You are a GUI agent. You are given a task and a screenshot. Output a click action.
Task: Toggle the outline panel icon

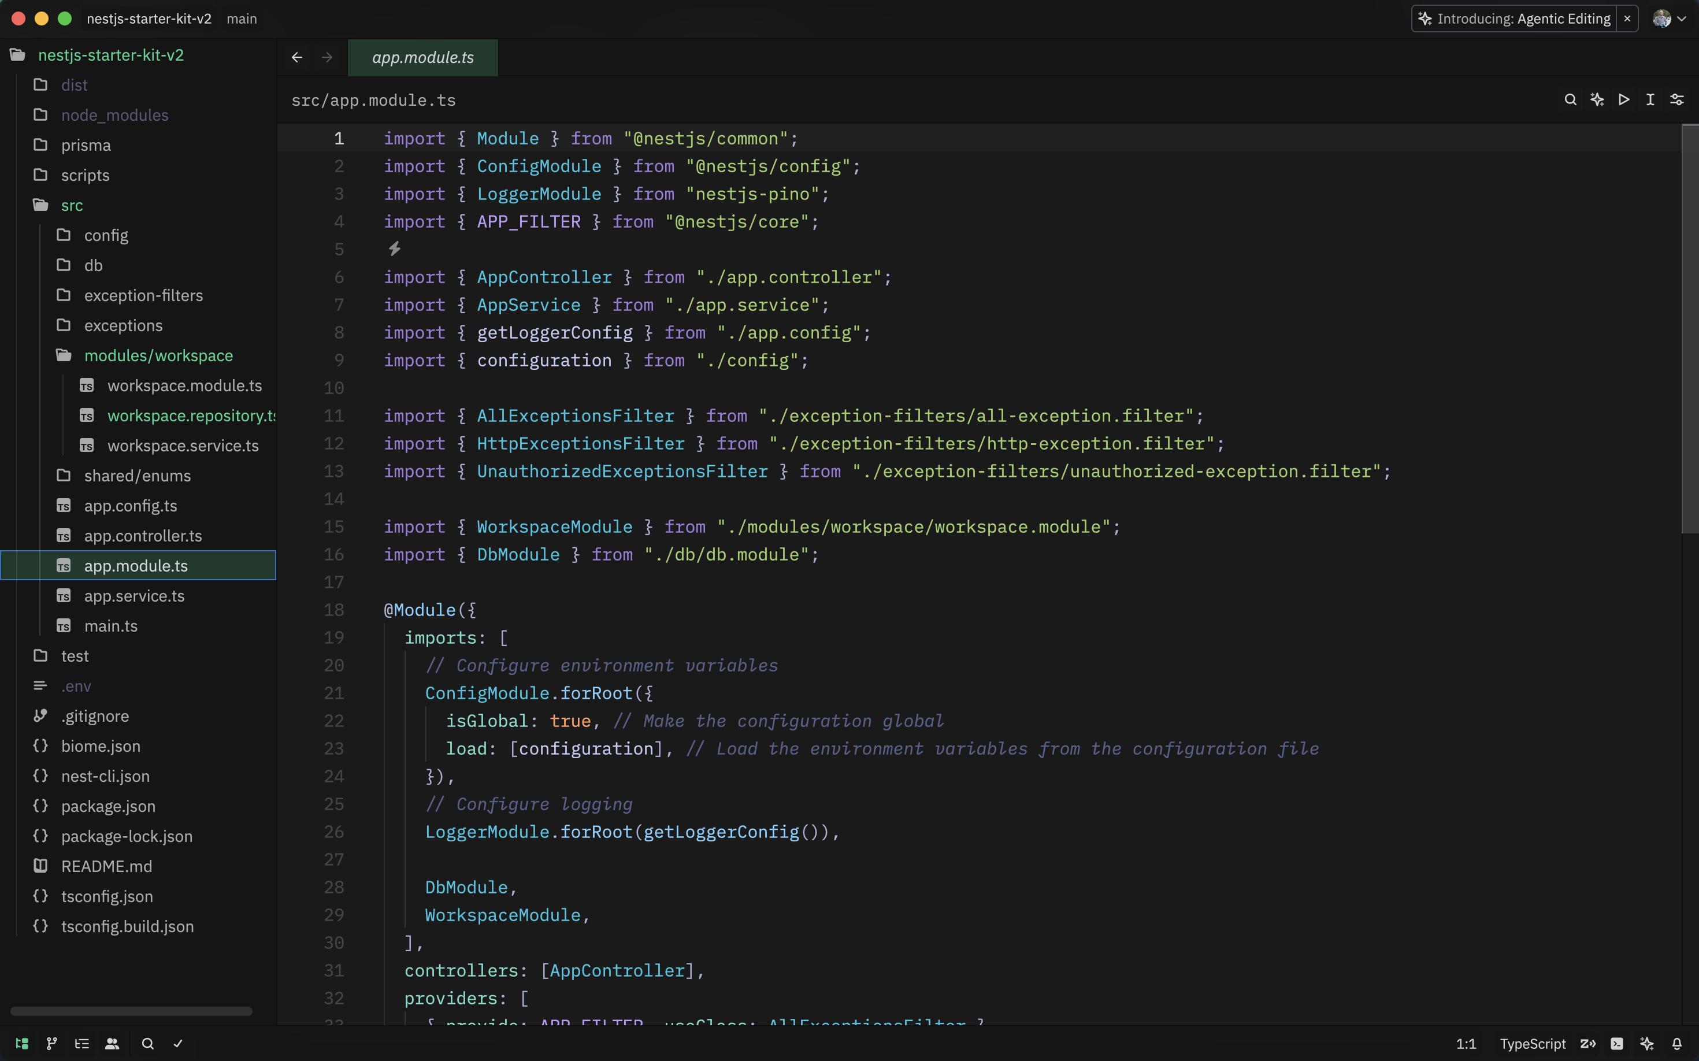[x=82, y=1044]
